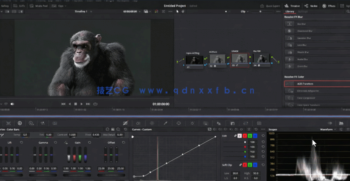Select the Rec709 node 04

[261, 60]
